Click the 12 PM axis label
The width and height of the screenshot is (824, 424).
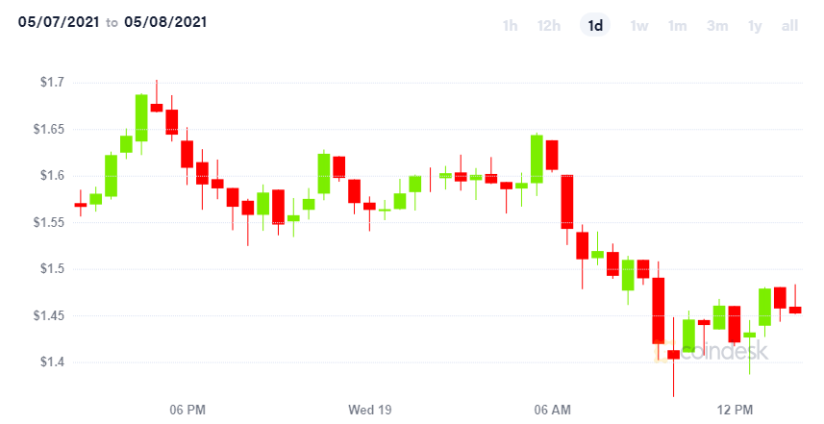(x=735, y=410)
